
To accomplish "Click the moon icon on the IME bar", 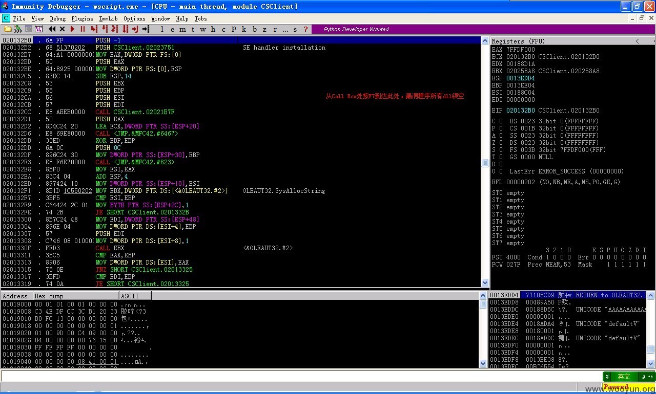I will (x=643, y=376).
